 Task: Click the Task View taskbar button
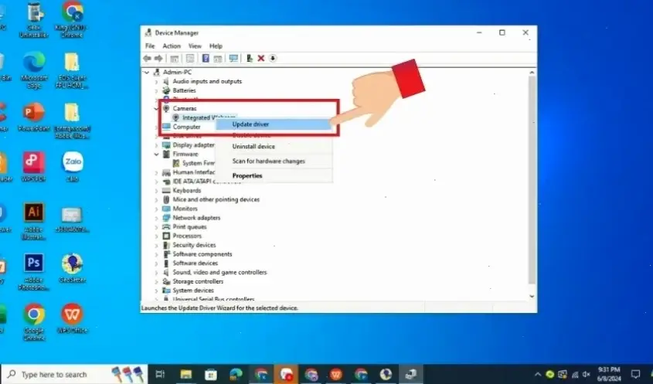(x=160, y=374)
